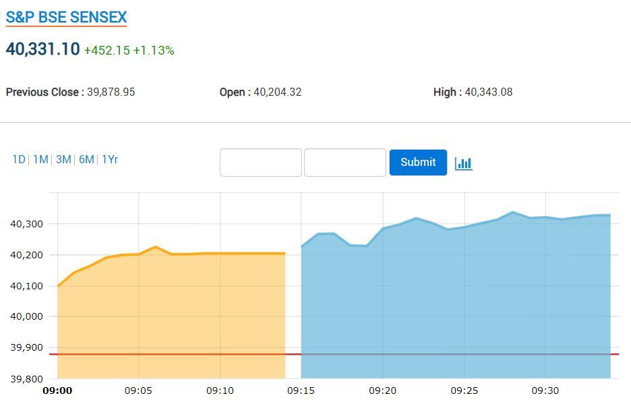This screenshot has height=404, width=631.
Task: Open the bar chart icon beside Submit
Action: pos(463,163)
